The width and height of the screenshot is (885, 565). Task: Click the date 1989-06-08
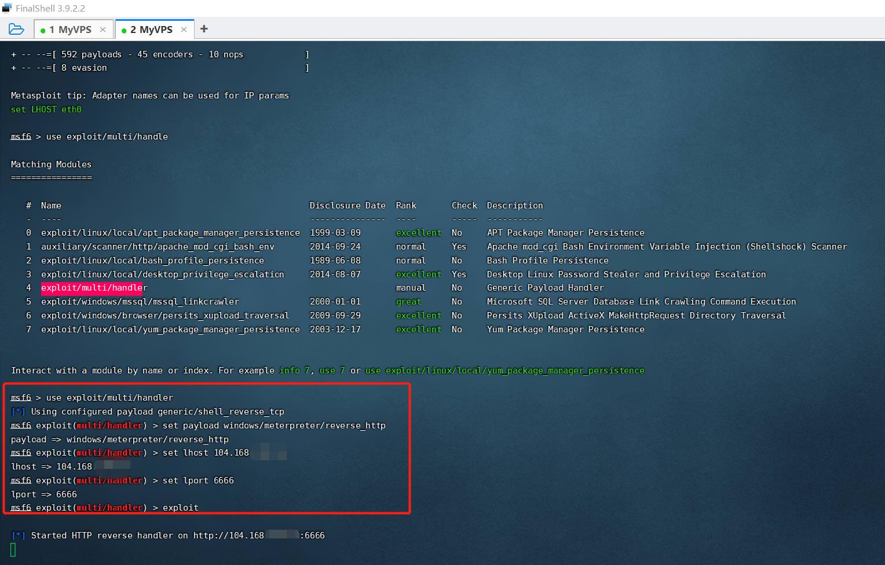(x=335, y=261)
